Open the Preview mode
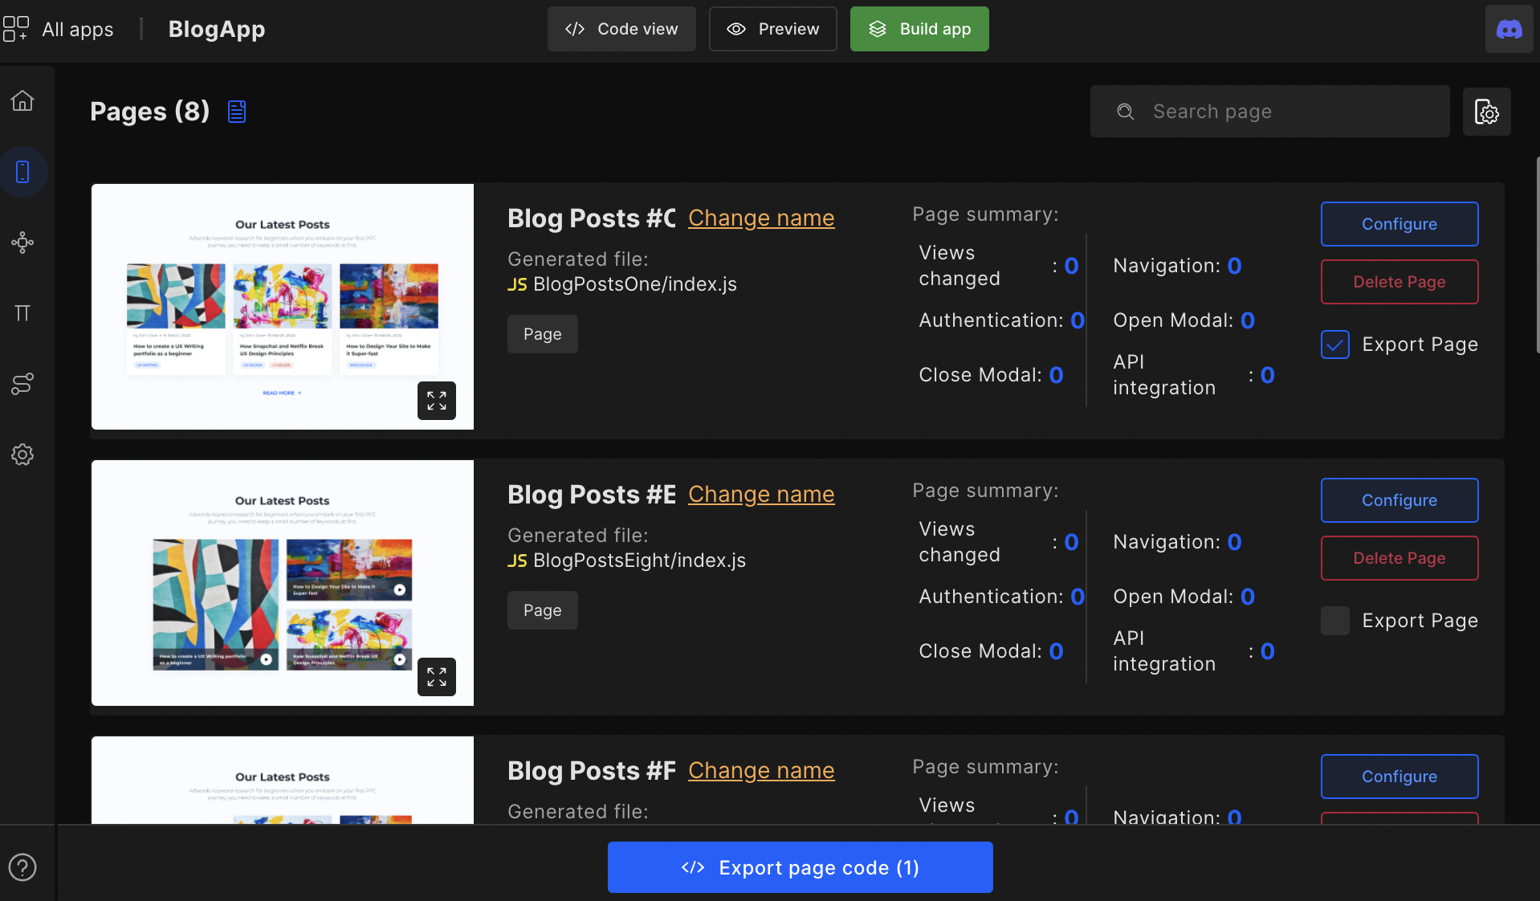The width and height of the screenshot is (1540, 901). [772, 29]
